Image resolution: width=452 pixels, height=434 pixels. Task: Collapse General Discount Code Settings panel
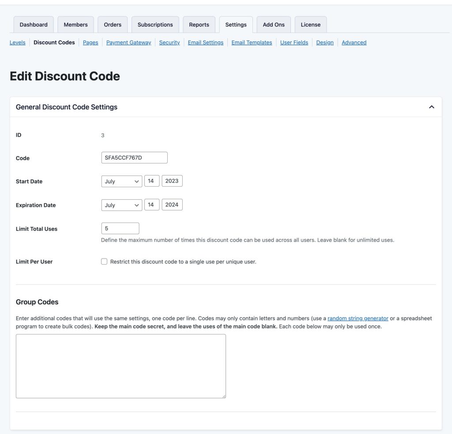pyautogui.click(x=431, y=107)
